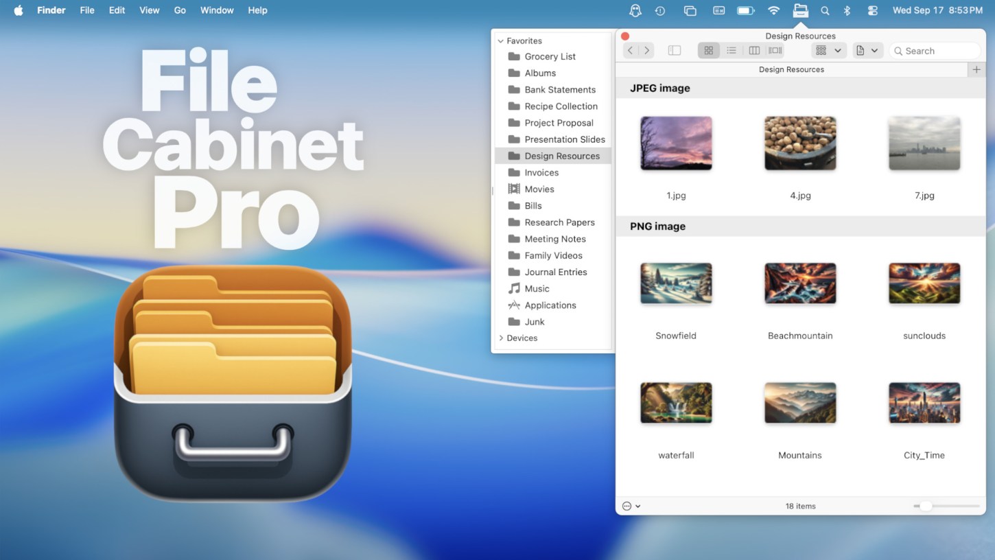Open the ellipsis action menu at bottom
This screenshot has height=560, width=995.
[x=631, y=506]
